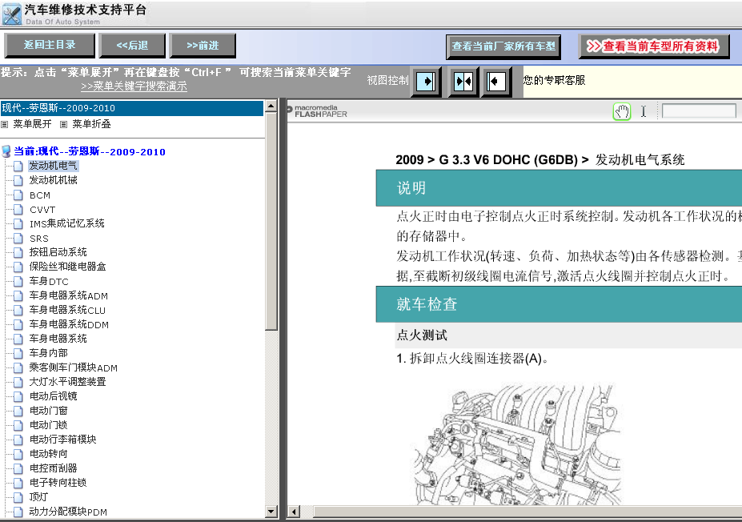This screenshot has width=742, height=522.
Task: Open the 动力分配模块PDM tree item
Action: pyautogui.click(x=68, y=512)
